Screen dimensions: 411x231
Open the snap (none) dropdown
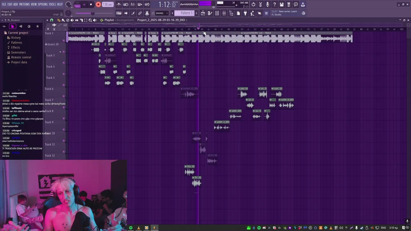[x=162, y=13]
